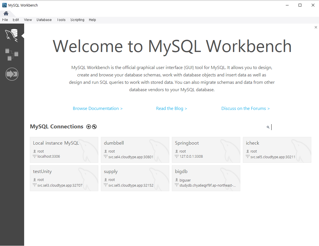319x246 pixels.
Task: Click the MySQL Connections heading
Action: (x=57, y=127)
